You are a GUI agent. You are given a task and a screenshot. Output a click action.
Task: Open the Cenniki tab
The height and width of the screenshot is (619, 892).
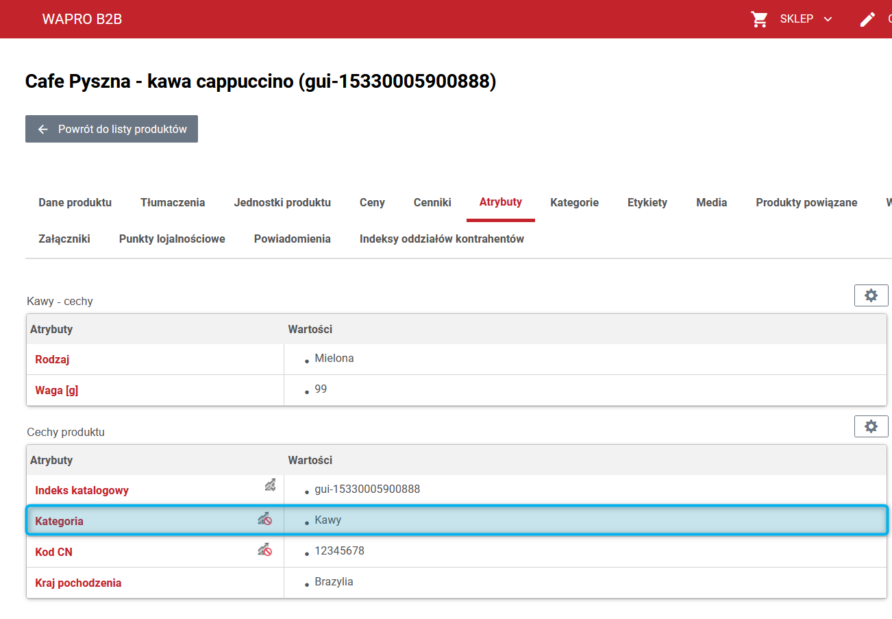[432, 203]
